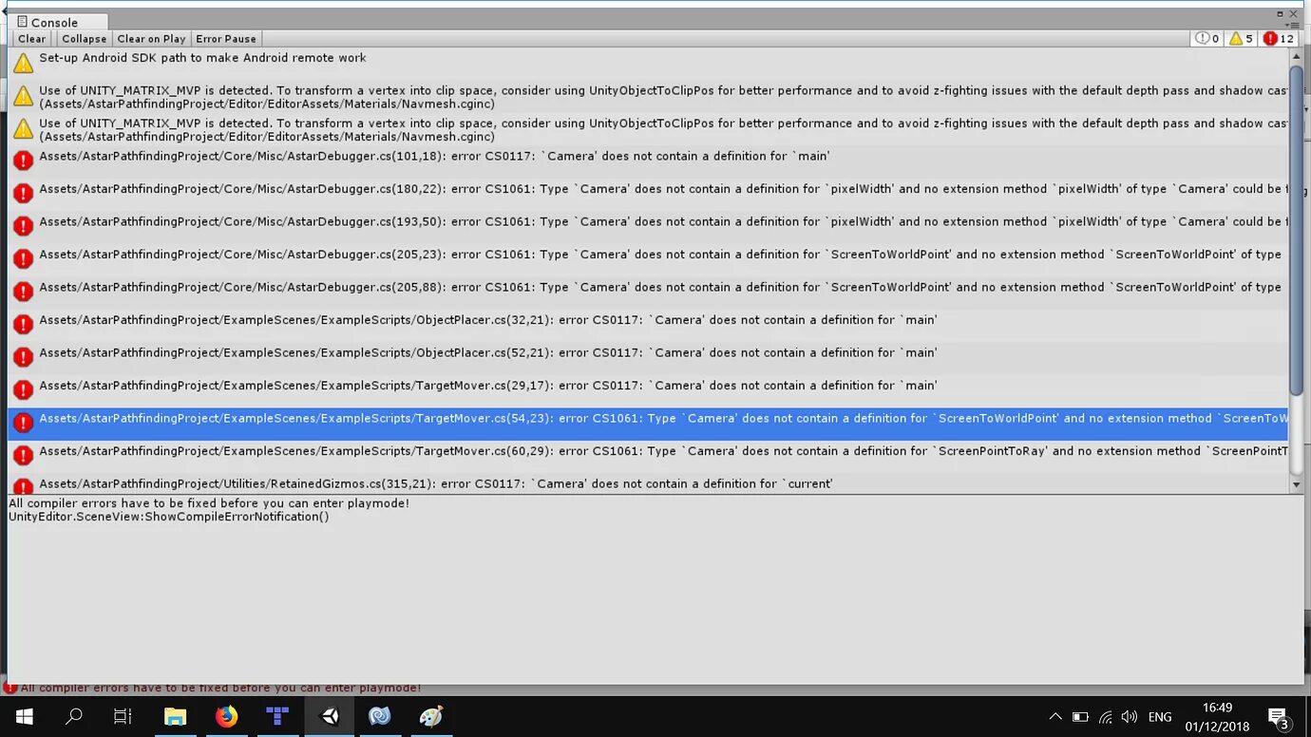Open File Explorer from taskbar
The height and width of the screenshot is (737, 1311).
coord(175,716)
